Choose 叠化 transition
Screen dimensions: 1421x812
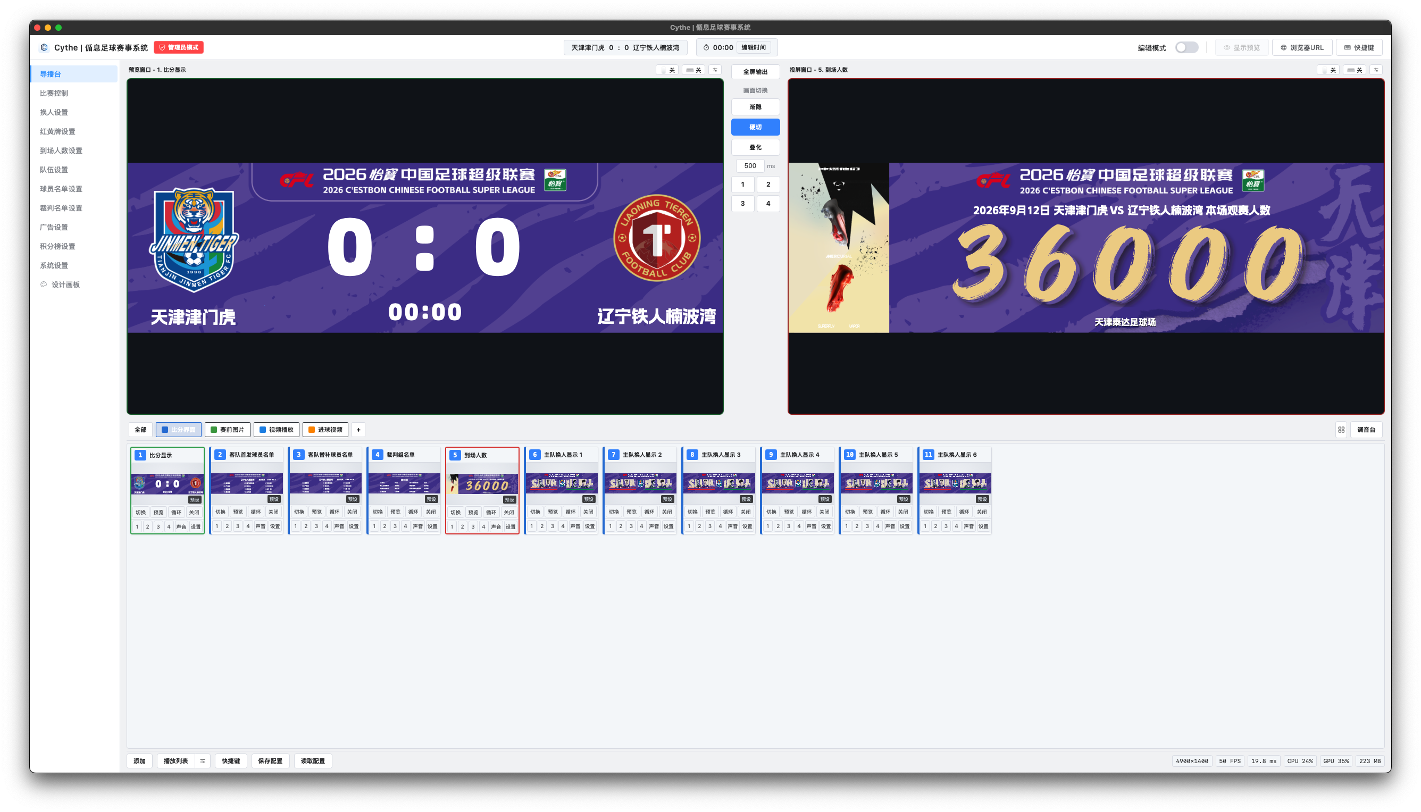755,147
